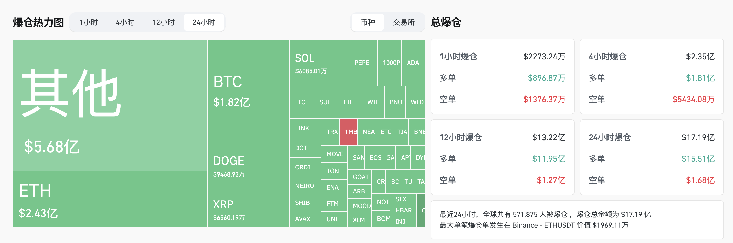Select the red 1MB tile
The width and height of the screenshot is (733, 243).
tap(348, 132)
